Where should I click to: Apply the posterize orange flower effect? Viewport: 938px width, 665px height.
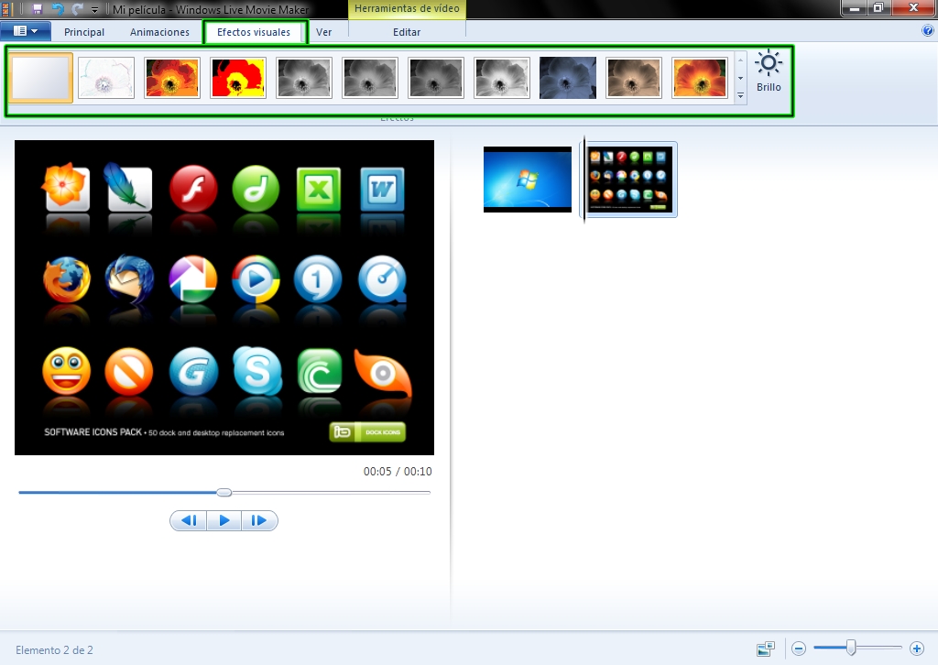[172, 78]
